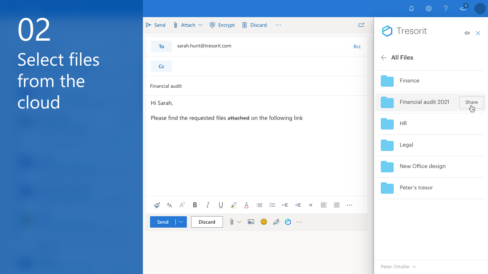The image size is (488, 274).
Task: Change font size with superscript A icon
Action: [182, 205]
